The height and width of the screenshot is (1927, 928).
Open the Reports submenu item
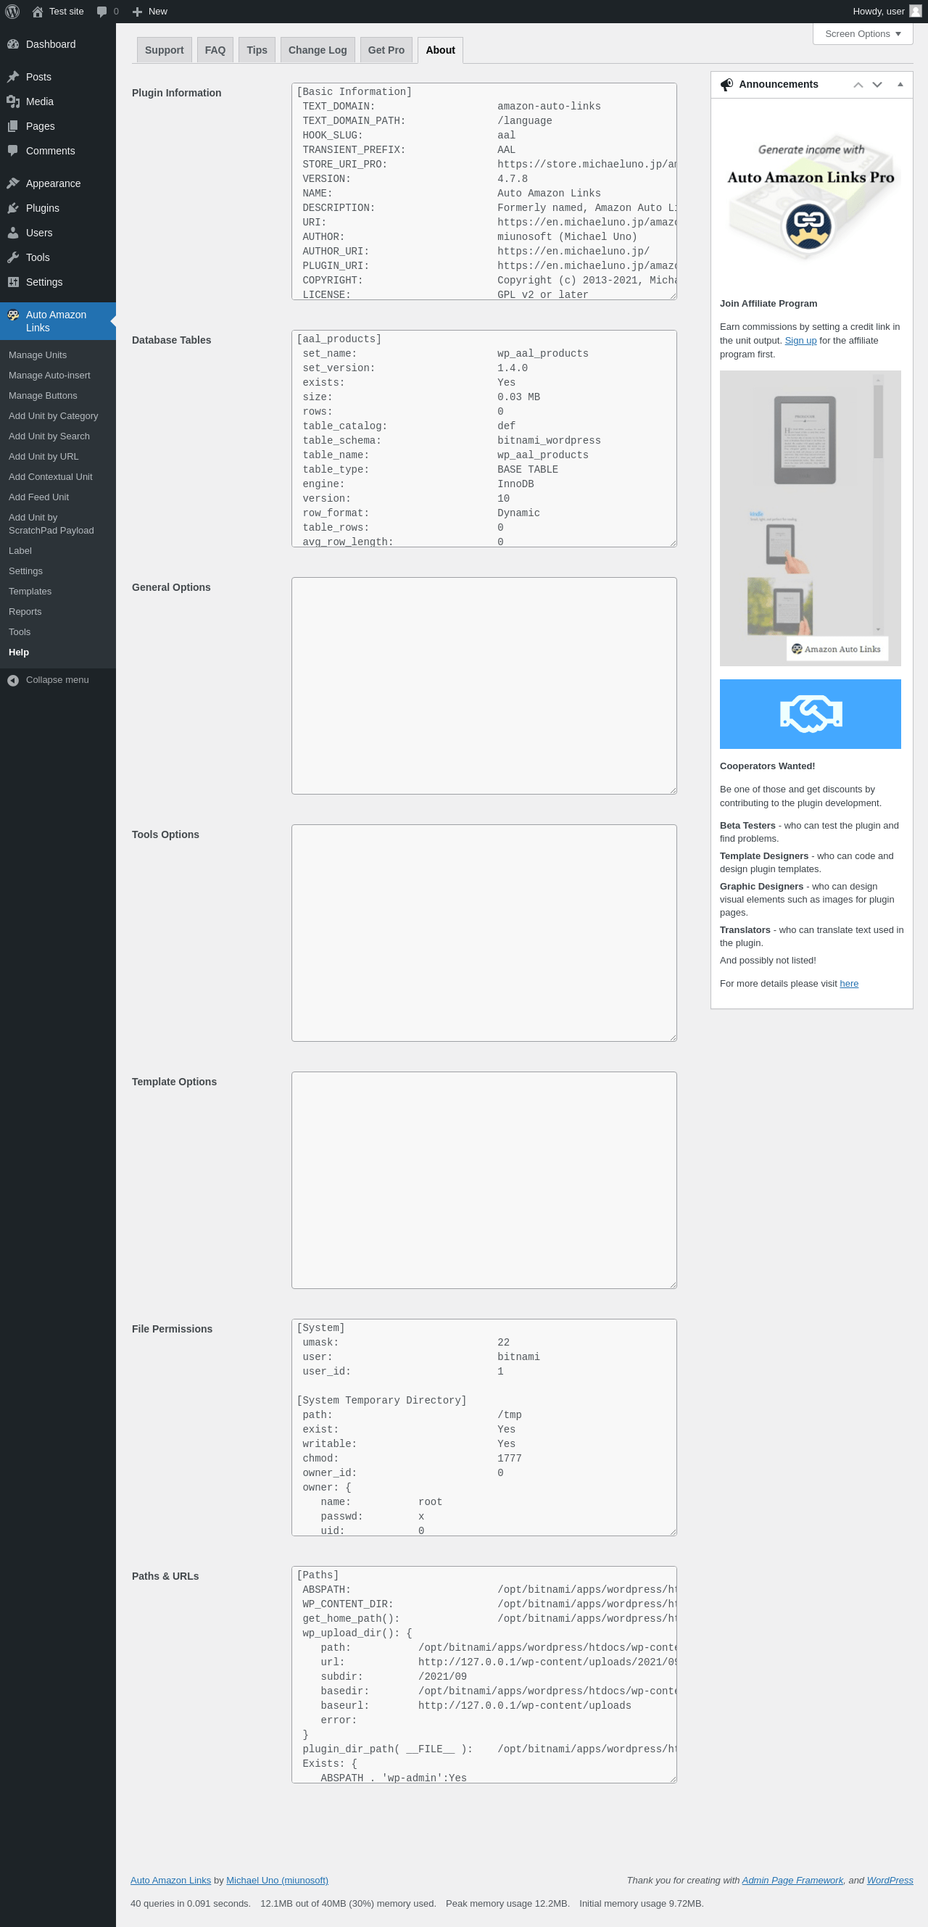[25, 611]
